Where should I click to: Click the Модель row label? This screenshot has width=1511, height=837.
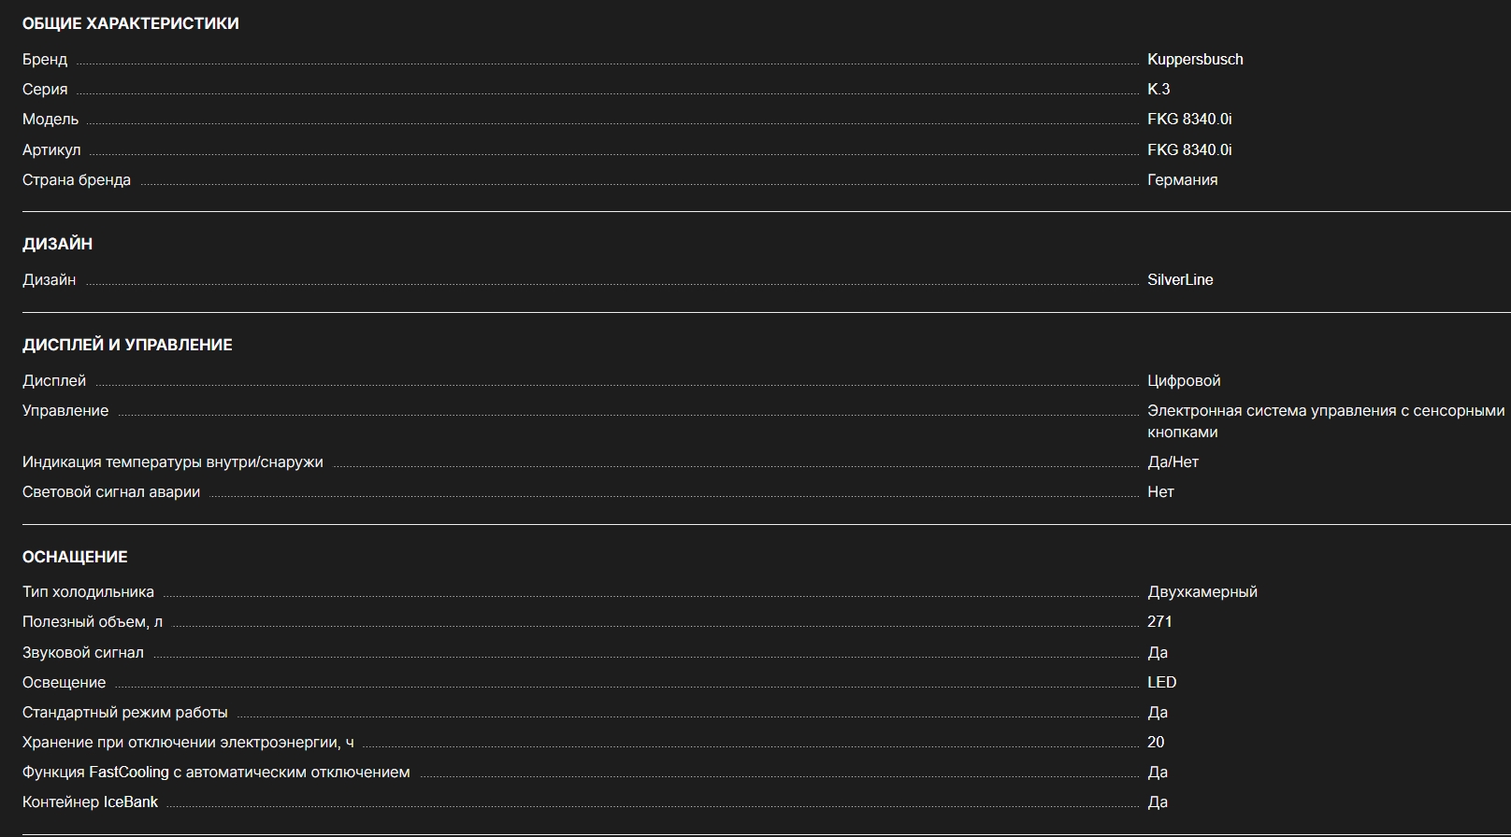[50, 119]
